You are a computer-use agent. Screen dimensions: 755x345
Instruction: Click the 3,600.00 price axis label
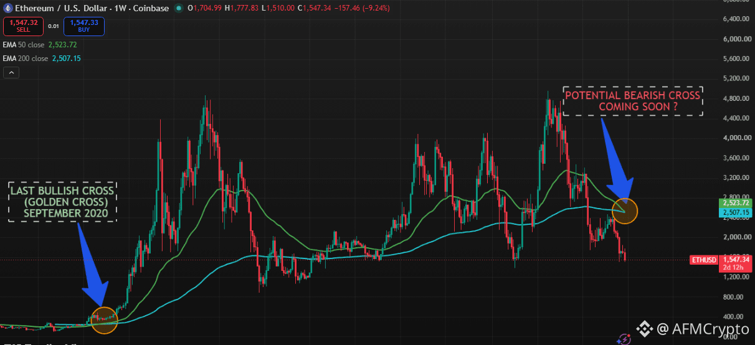tap(735, 158)
